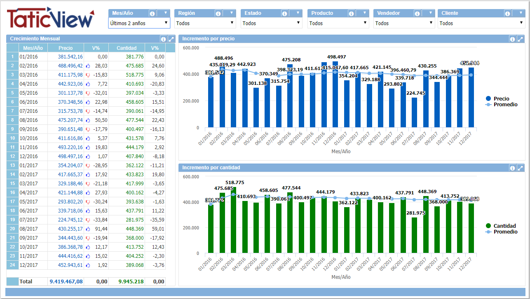Image resolution: width=530 pixels, height=299 pixels.
Task: Select the 07/2017 row in the table
Action: tap(28, 220)
